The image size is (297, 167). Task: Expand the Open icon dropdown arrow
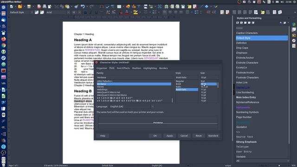click(x=24, y=6)
